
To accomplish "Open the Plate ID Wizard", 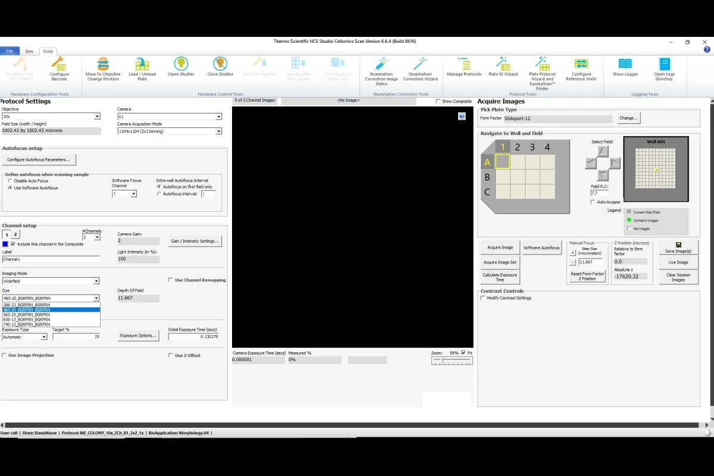I will pyautogui.click(x=503, y=64).
